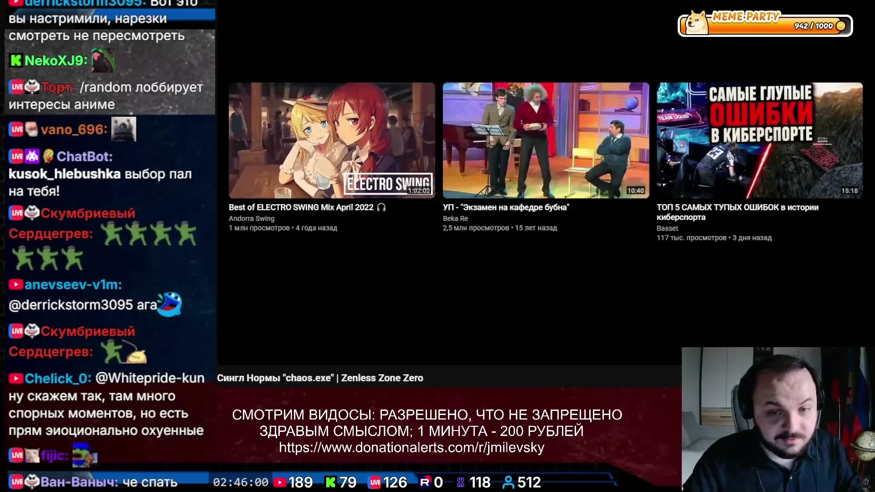Click the 15:18 duration badge
The image size is (875, 492).
tap(849, 191)
